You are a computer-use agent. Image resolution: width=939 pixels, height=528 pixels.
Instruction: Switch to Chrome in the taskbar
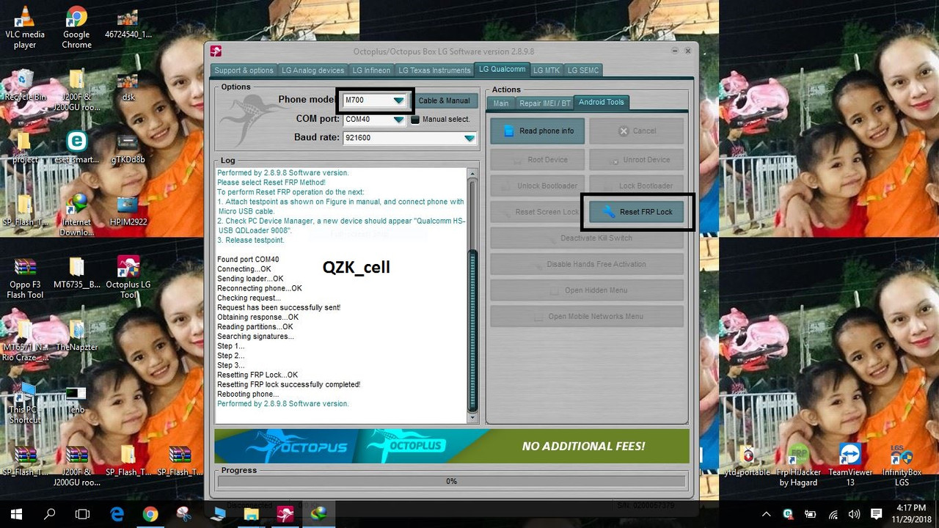[150, 514]
